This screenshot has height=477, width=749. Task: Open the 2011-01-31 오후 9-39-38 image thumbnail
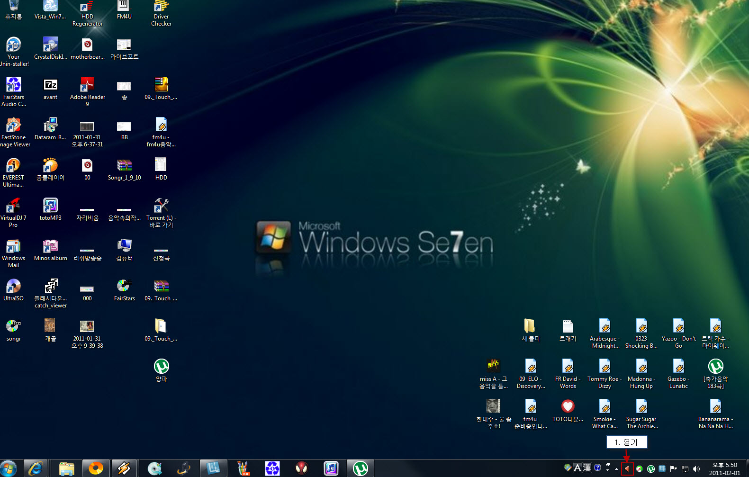coord(87,333)
